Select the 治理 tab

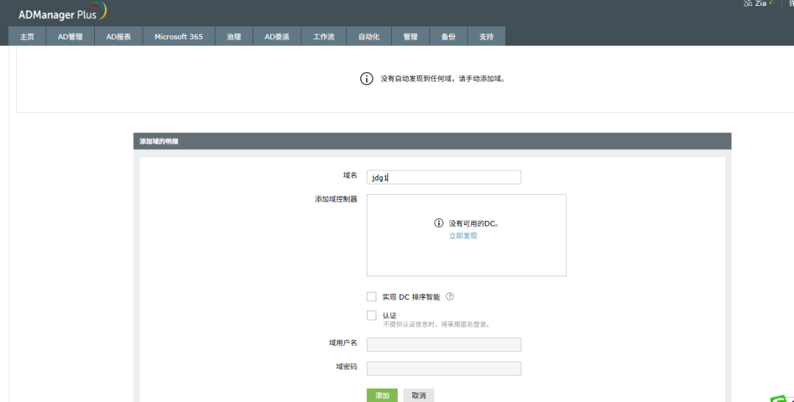coord(234,37)
